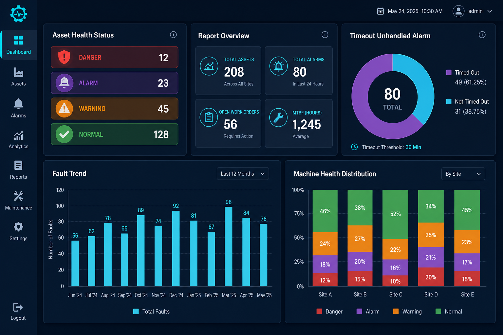Open Reports from the sidebar
This screenshot has width=503, height=335.
[x=18, y=170]
